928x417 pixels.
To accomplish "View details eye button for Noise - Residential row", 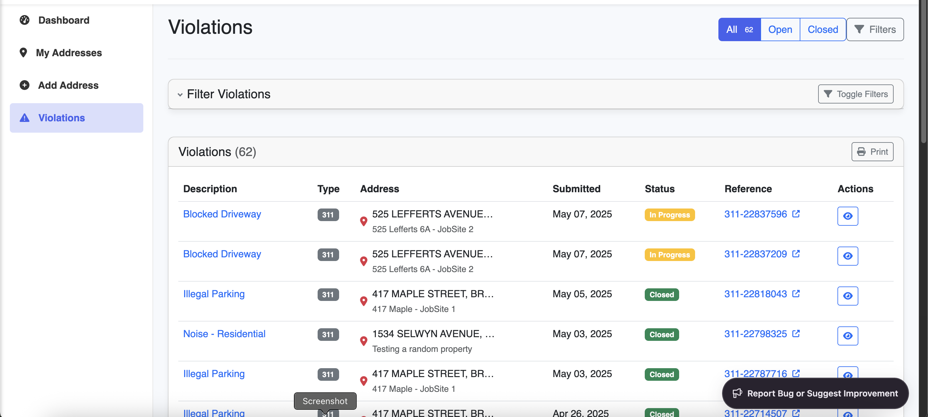I will 847,336.
